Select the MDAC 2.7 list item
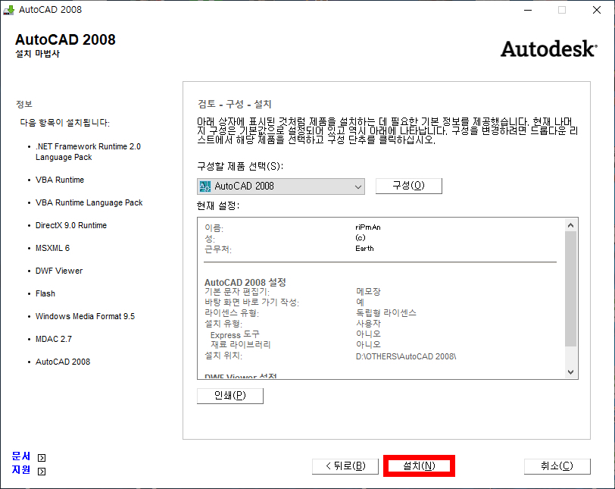615x489 pixels. 54,339
